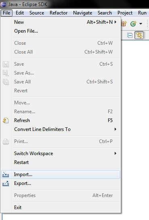Click the Import icon in File menu
The width and height of the screenshot is (149, 220).
(6, 175)
